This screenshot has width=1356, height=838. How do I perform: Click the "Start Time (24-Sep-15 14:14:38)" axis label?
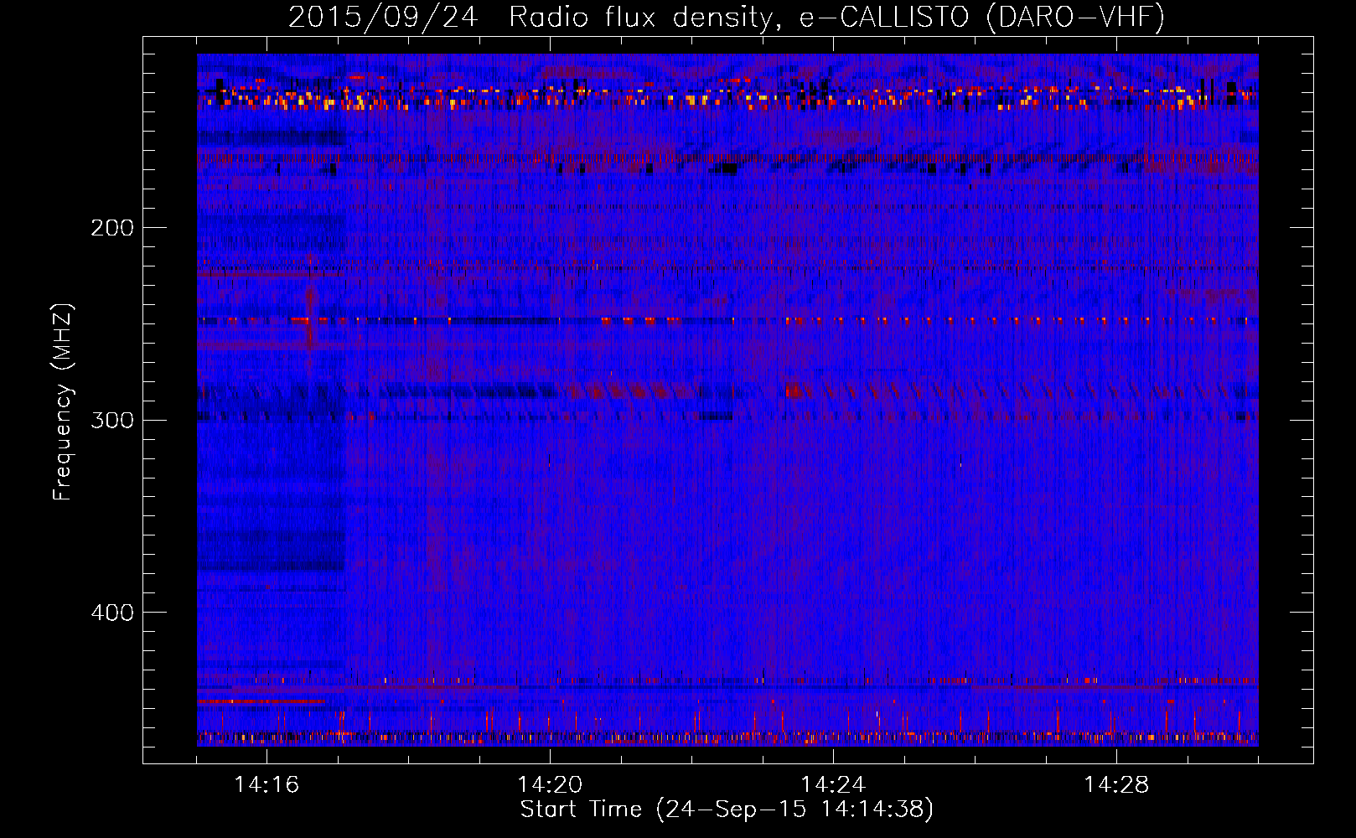[x=727, y=810]
